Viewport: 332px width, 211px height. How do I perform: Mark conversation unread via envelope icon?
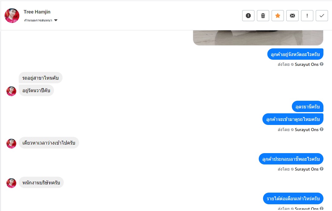click(x=292, y=16)
